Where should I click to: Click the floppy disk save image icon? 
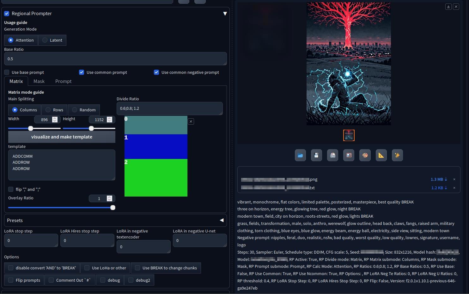(x=316, y=155)
